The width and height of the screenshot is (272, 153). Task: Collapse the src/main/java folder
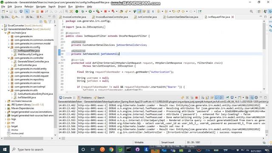6,33
